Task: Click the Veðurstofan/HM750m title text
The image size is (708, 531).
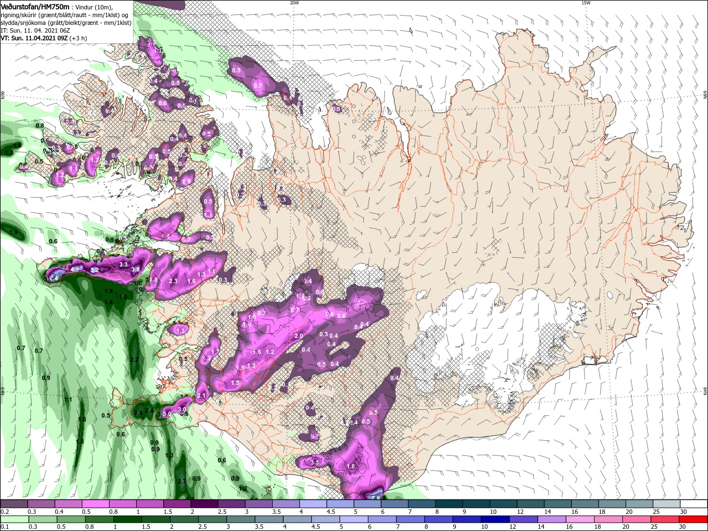Action: [35, 7]
